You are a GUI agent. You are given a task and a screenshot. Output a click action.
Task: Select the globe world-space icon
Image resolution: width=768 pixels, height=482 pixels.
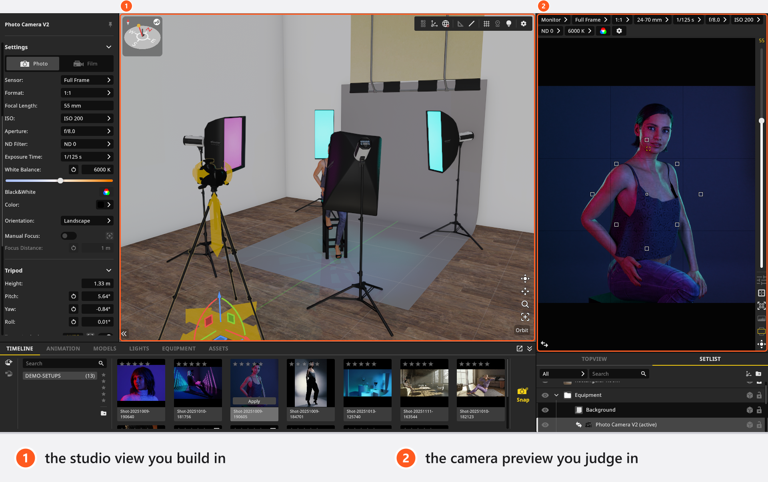(x=446, y=24)
